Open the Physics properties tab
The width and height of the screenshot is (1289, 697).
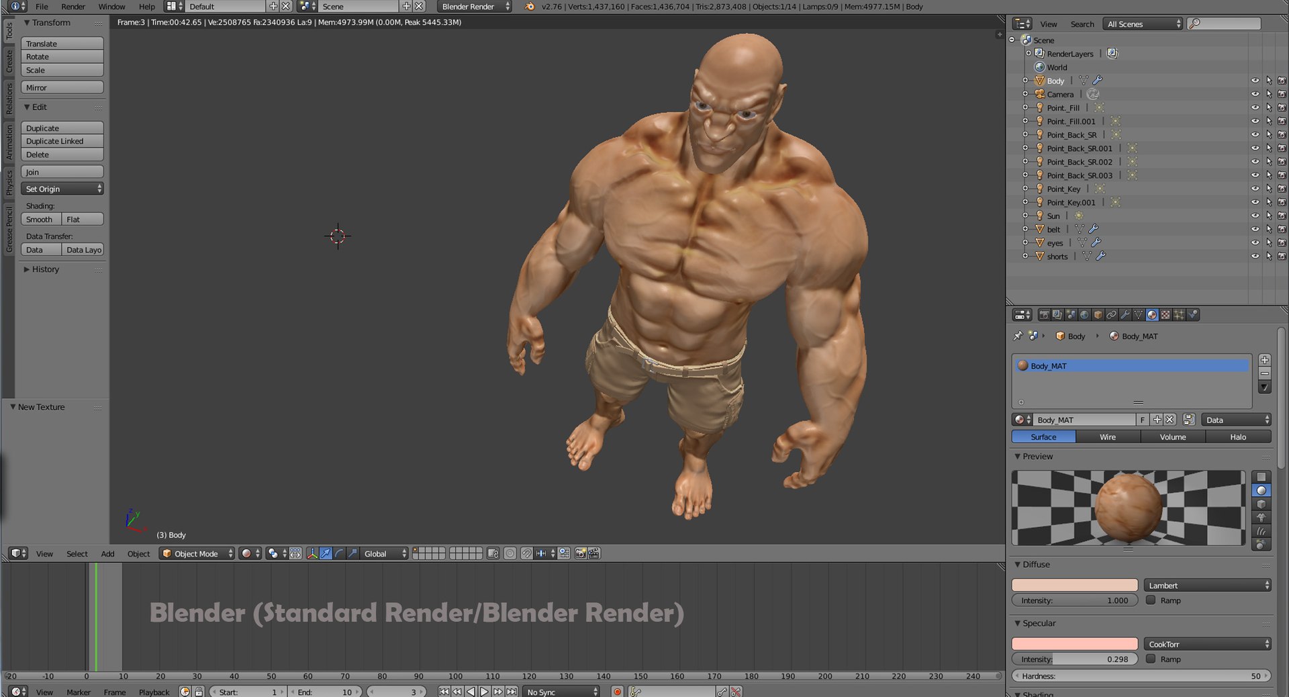click(x=1193, y=315)
